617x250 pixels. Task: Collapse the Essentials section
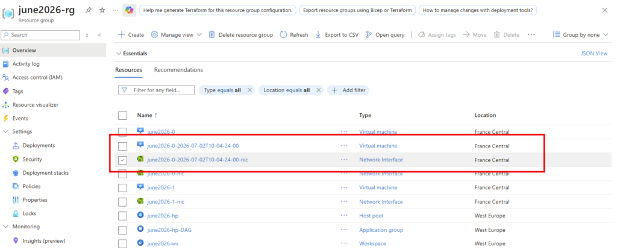(119, 54)
